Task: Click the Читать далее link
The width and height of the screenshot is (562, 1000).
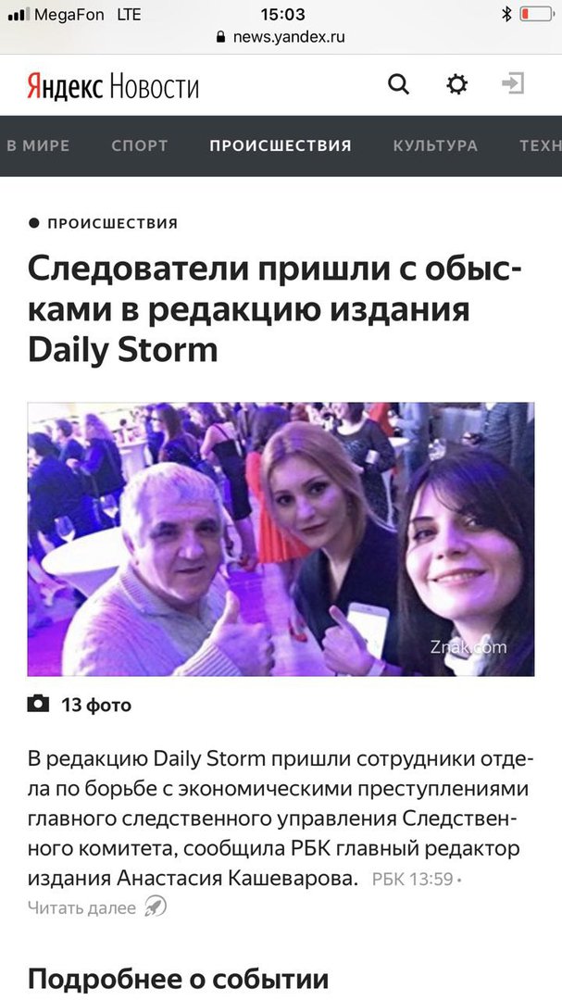Action: (81, 907)
